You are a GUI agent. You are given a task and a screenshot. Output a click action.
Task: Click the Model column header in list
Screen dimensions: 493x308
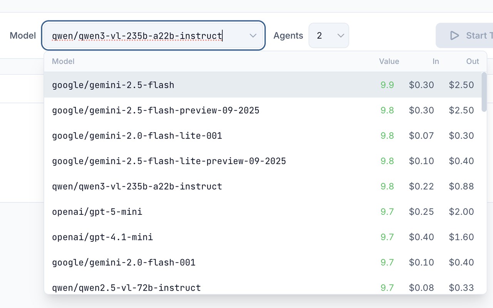point(63,61)
